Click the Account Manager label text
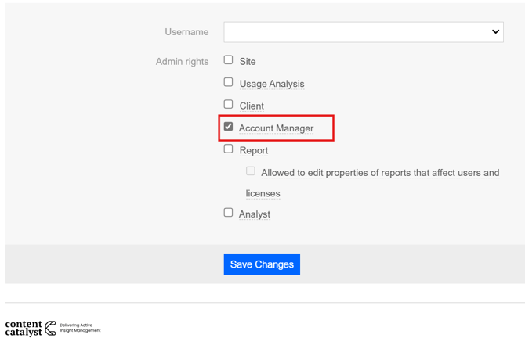The height and width of the screenshot is (338, 525). [x=276, y=128]
